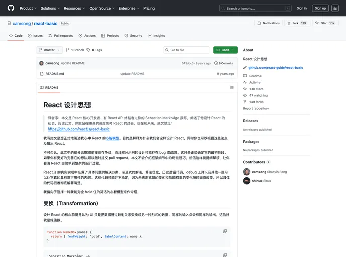346x257 pixels.
Task: View the 139 forks link
Action: 253,102
